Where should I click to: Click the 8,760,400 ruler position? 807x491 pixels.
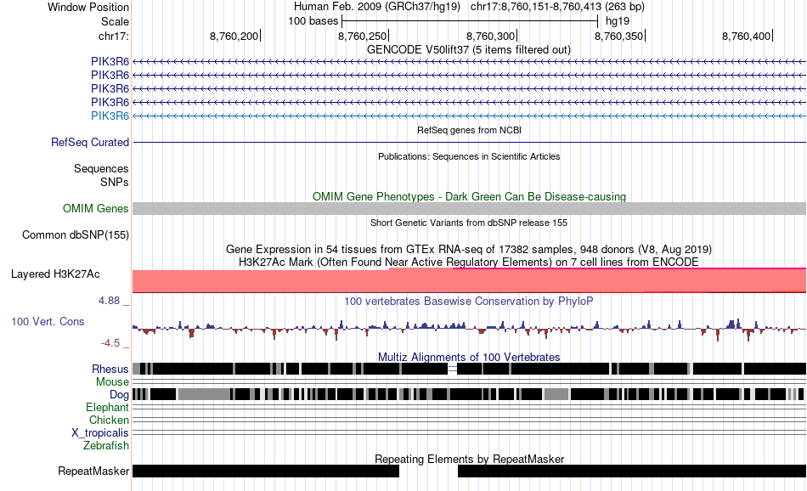[747, 36]
